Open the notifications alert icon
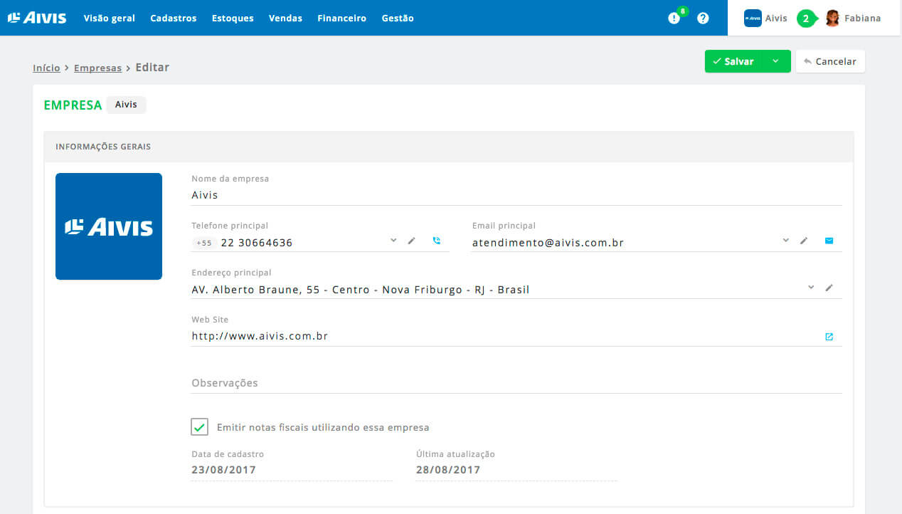Viewport: 902px width, 514px height. pyautogui.click(x=674, y=19)
